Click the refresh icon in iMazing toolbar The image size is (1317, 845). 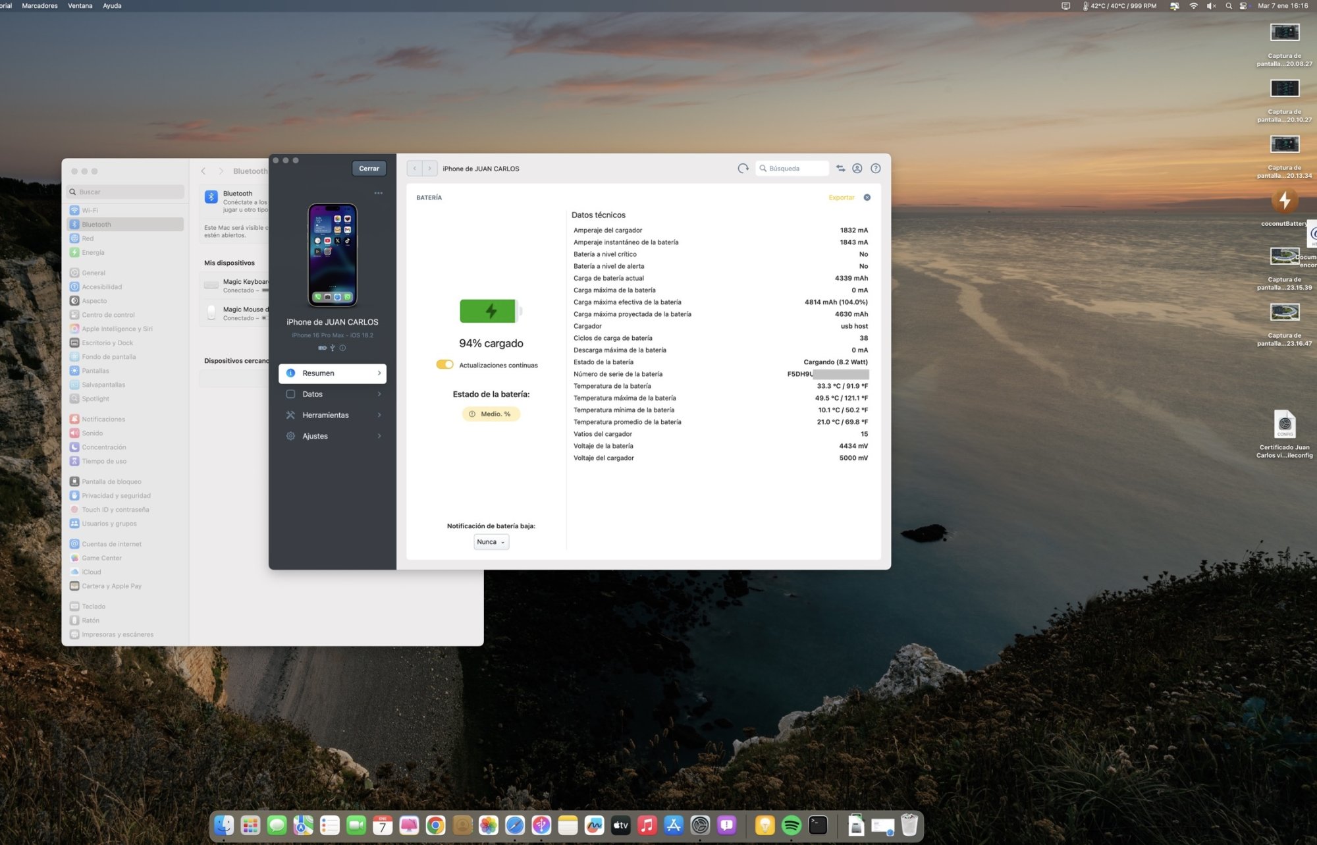[743, 169]
